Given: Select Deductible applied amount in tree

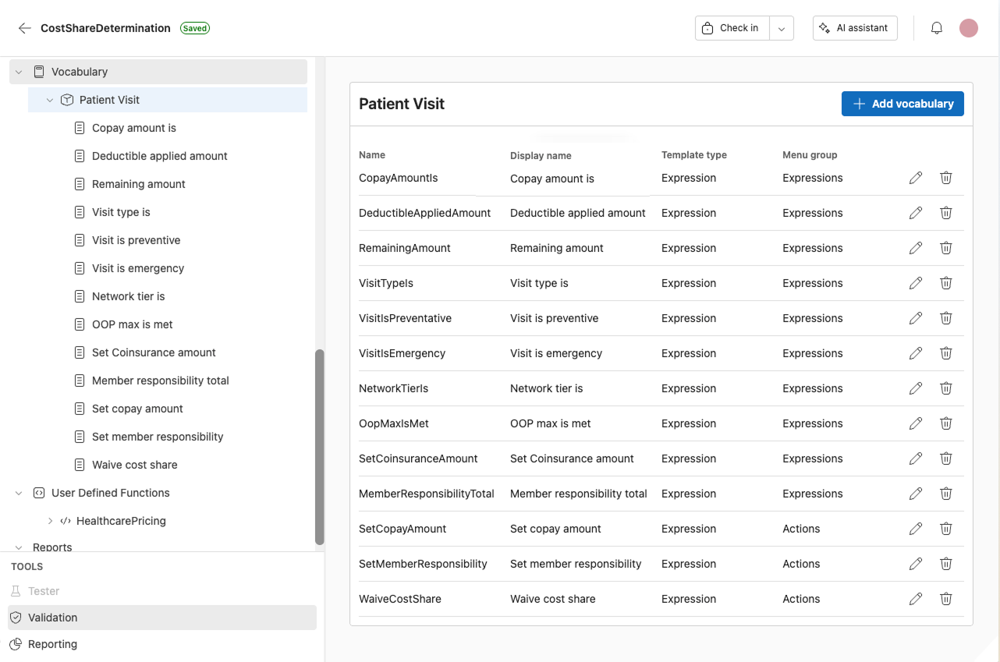Looking at the screenshot, I should 160,156.
